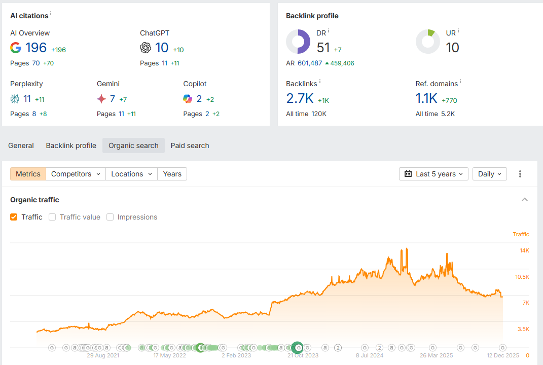Open the three-dot chart options menu
This screenshot has height=365, width=543.
click(x=520, y=174)
